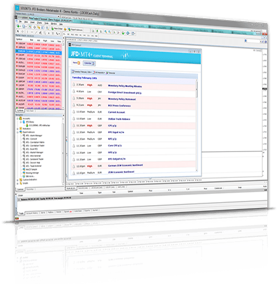Expand the Indicators node in Navigator
This screenshot has height=284, width=278.
18,129
